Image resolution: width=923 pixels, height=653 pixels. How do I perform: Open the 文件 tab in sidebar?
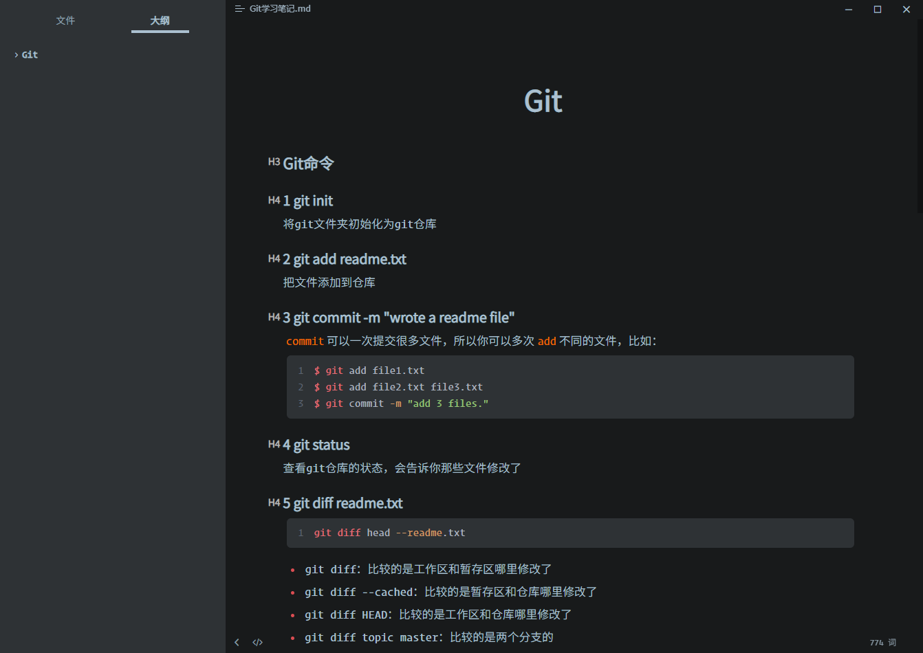click(x=65, y=21)
